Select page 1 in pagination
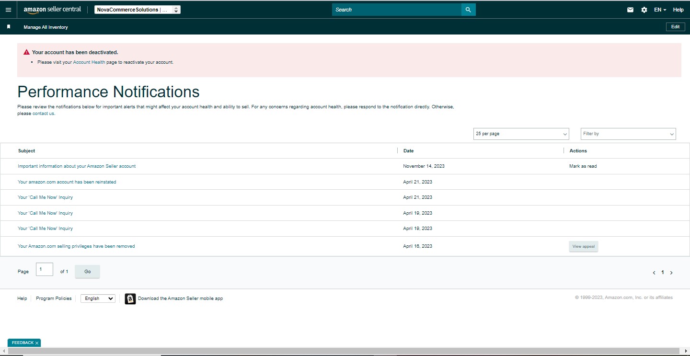 pyautogui.click(x=663, y=272)
